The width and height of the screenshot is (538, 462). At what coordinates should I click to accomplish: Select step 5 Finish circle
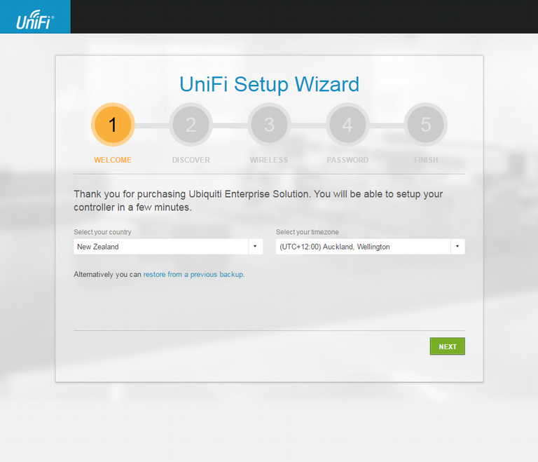pos(426,124)
